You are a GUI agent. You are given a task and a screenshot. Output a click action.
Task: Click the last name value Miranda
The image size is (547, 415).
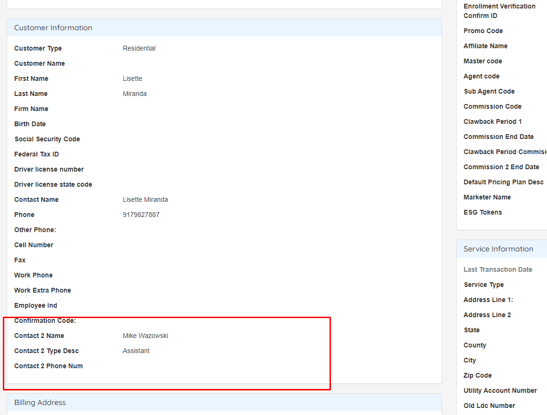pyautogui.click(x=134, y=94)
